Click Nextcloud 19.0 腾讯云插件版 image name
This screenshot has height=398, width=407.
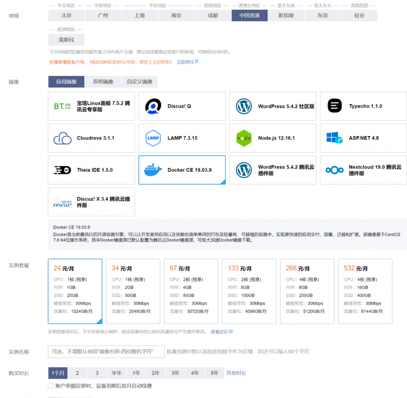tap(375, 170)
